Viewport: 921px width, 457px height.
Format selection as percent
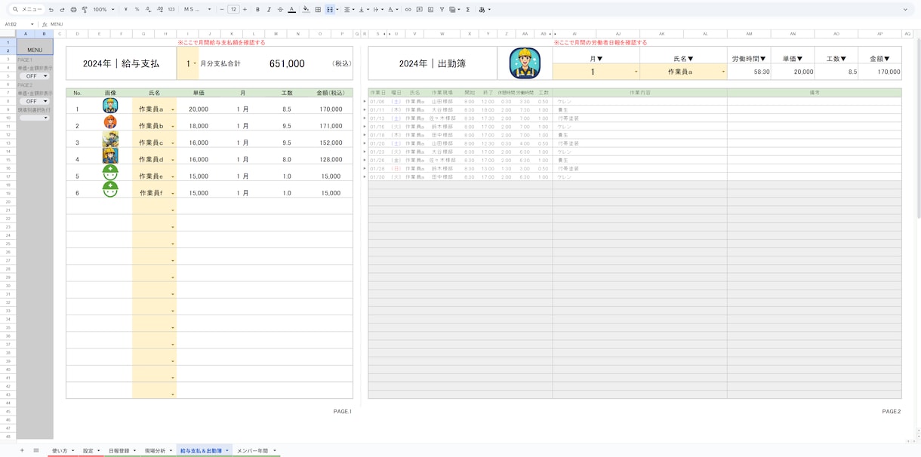[x=137, y=10]
